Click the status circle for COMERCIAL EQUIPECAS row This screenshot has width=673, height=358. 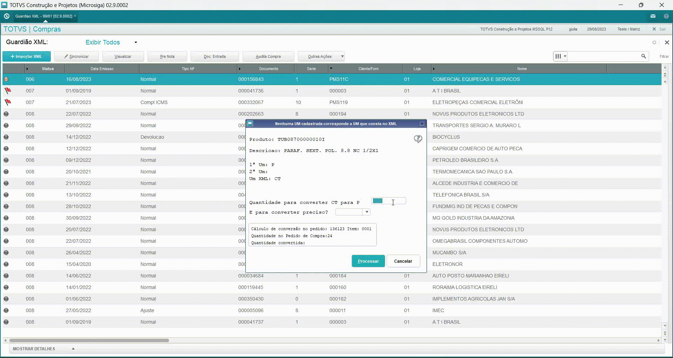point(6,79)
